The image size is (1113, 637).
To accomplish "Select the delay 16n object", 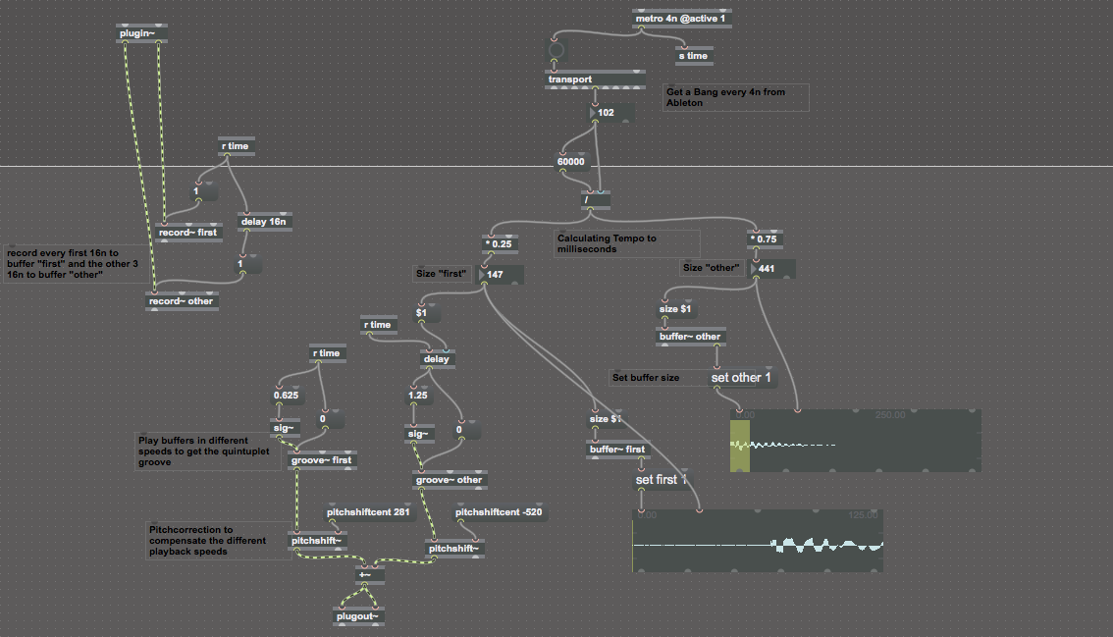I will (x=264, y=222).
